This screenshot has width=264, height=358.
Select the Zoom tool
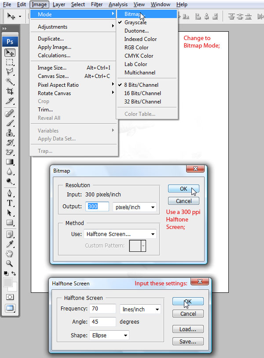pos(10,263)
